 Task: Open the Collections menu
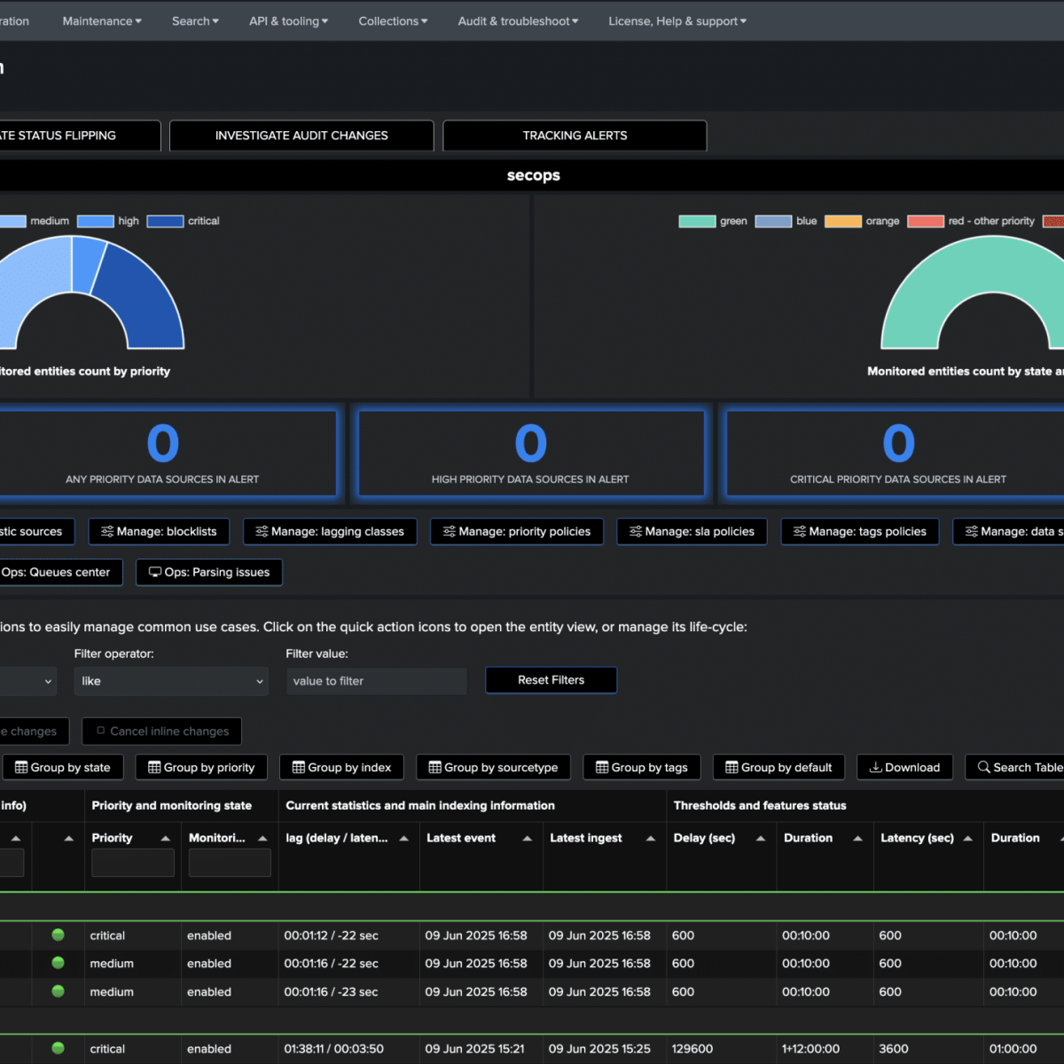point(393,21)
